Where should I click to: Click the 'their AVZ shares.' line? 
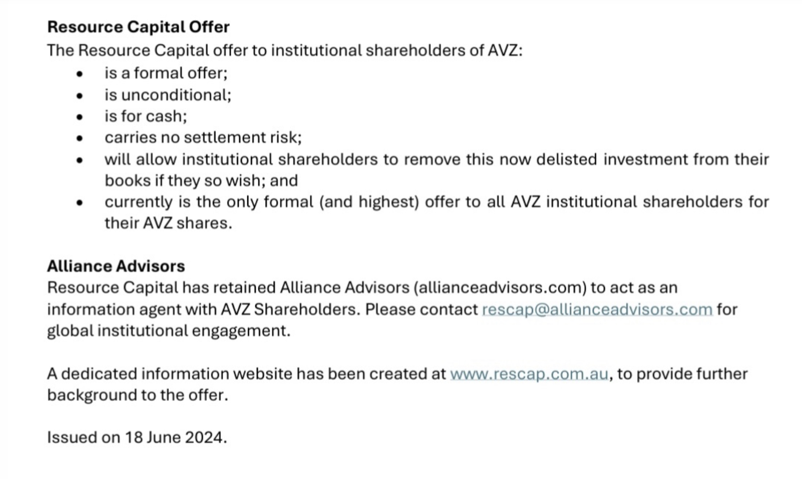point(168,223)
